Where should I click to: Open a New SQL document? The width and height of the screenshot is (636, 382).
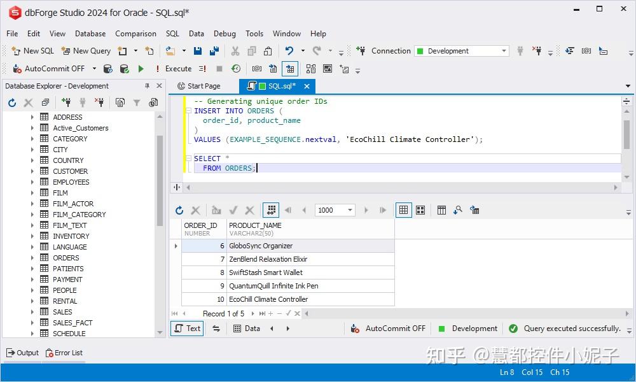tap(32, 50)
